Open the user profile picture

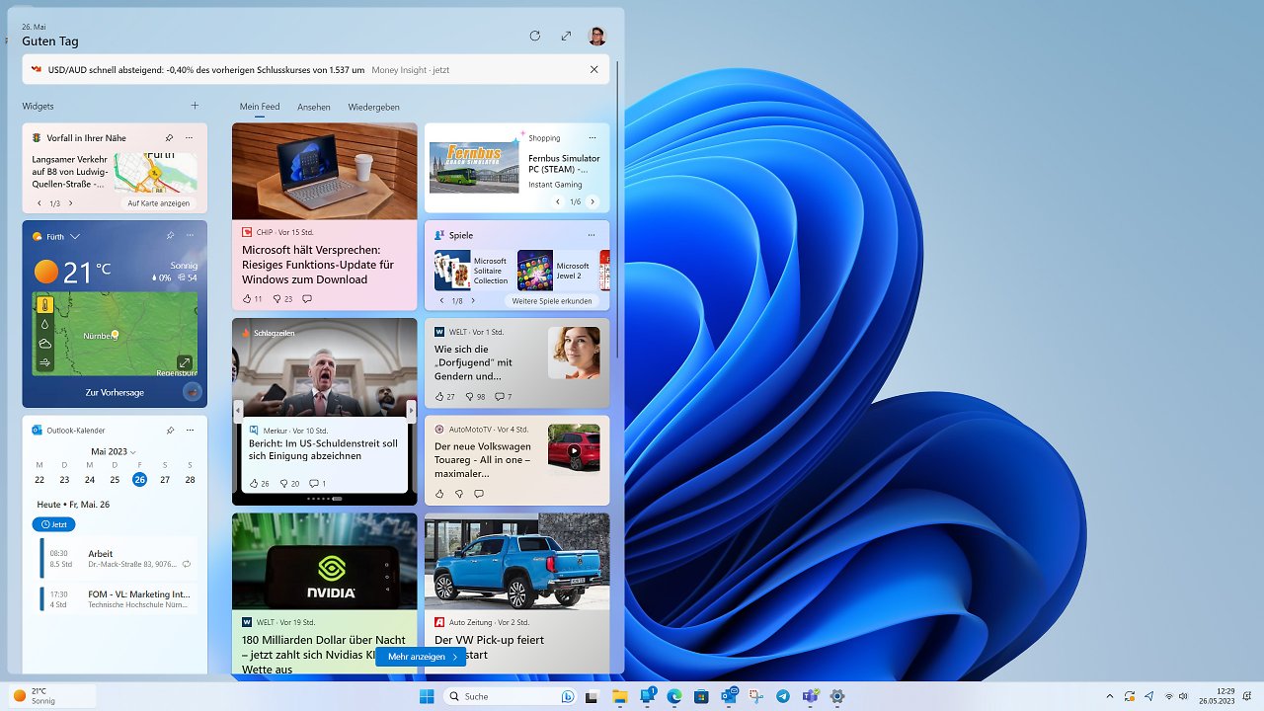(596, 36)
